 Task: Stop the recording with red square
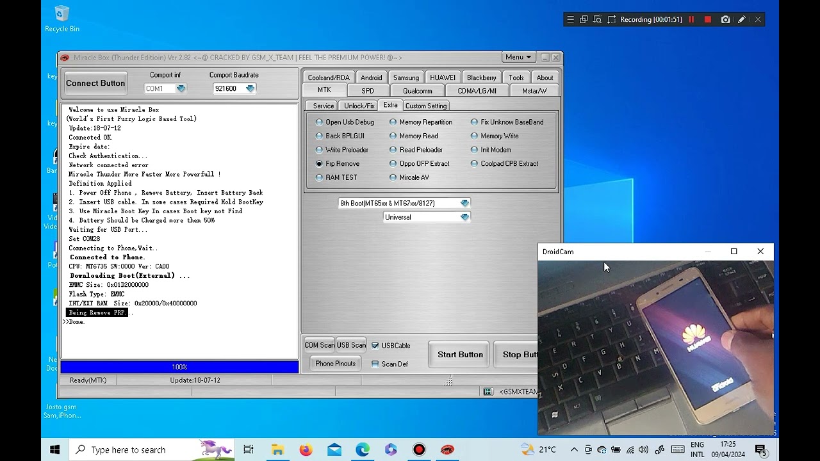point(708,20)
